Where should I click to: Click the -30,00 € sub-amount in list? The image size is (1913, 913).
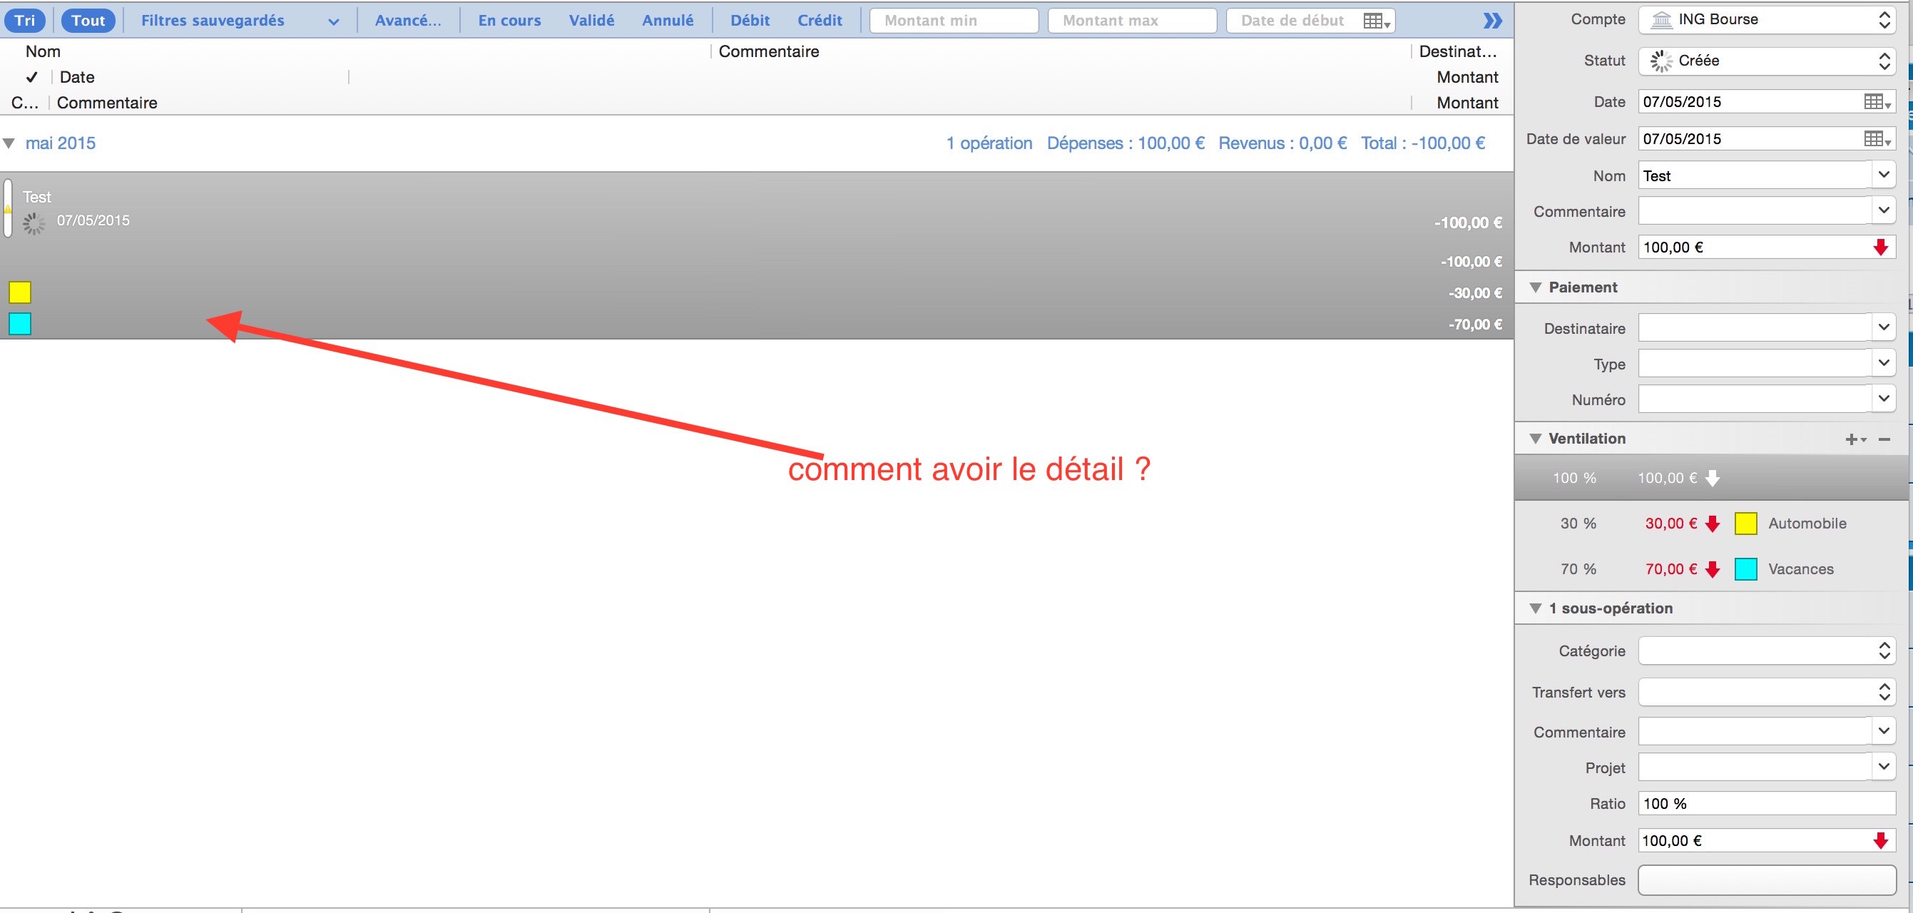pyautogui.click(x=1475, y=293)
